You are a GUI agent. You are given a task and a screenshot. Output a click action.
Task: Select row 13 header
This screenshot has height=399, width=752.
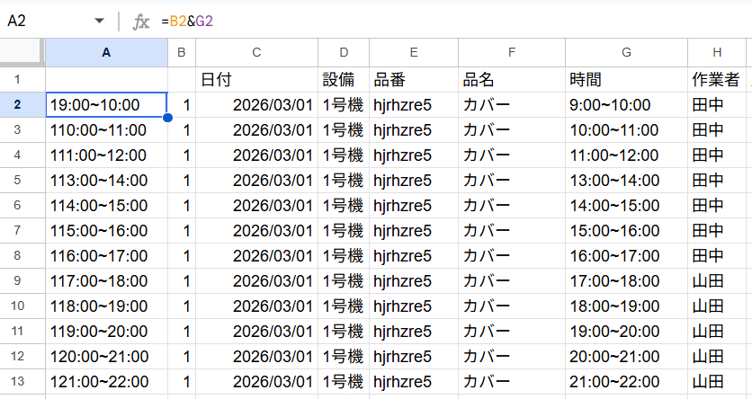pos(22,382)
